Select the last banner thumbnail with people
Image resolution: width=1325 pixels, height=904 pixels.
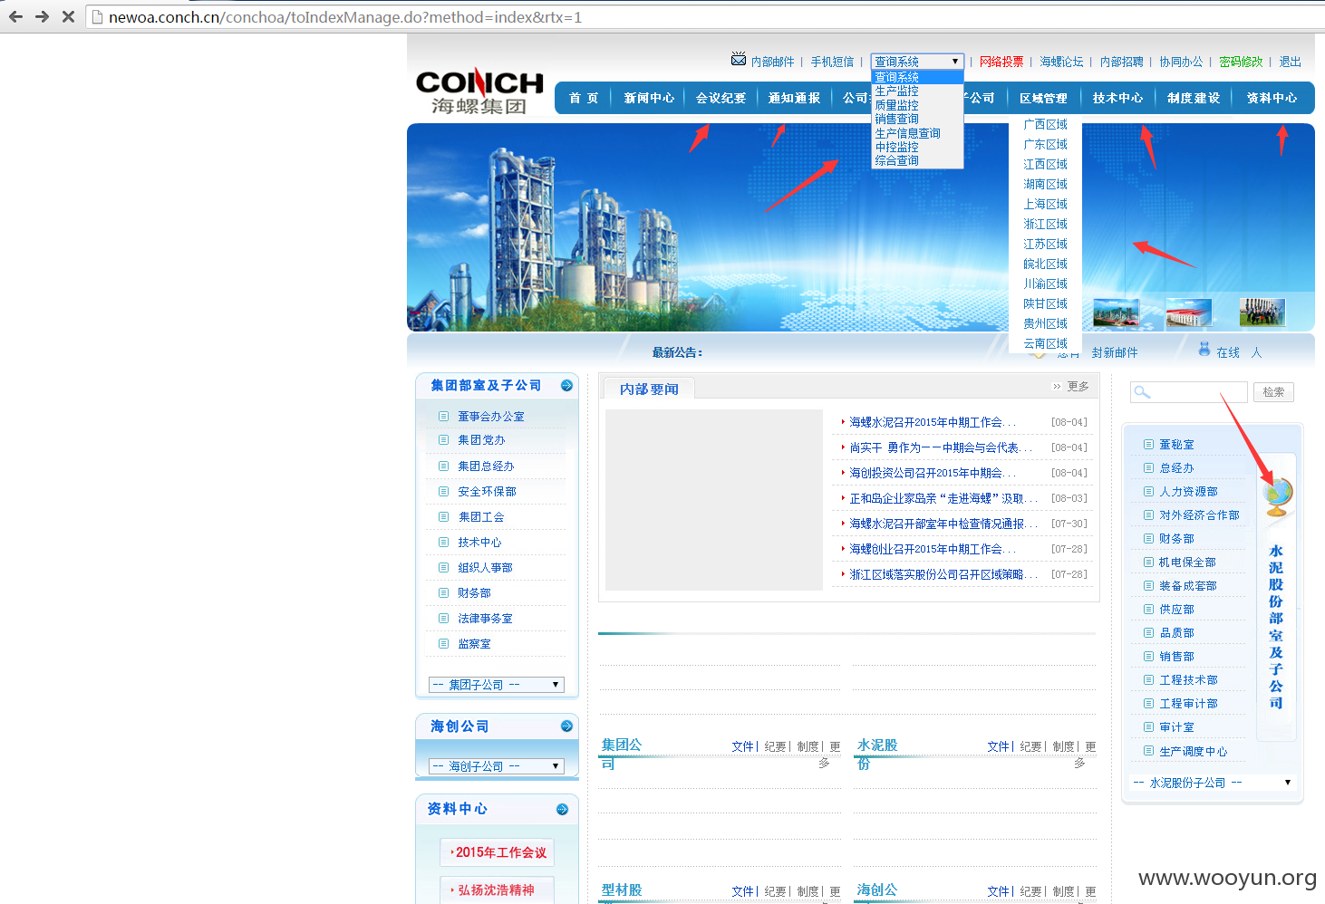coord(1262,313)
